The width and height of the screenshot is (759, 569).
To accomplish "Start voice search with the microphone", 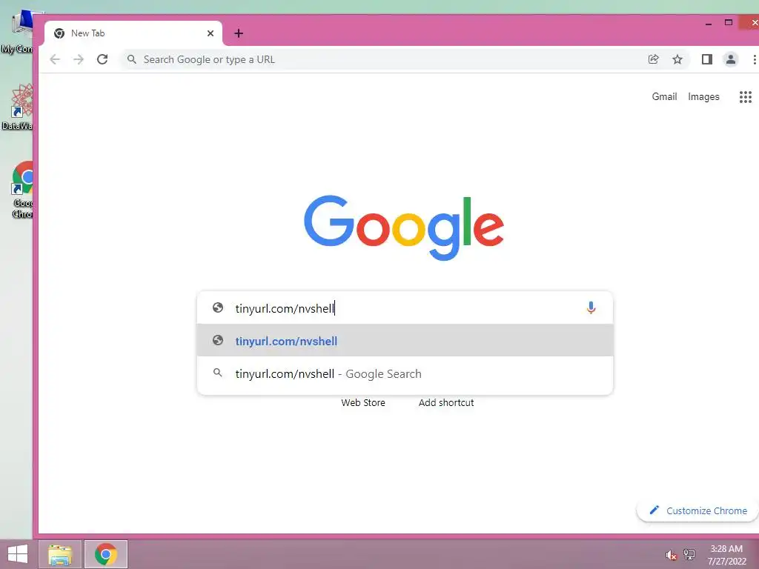I will (x=591, y=307).
